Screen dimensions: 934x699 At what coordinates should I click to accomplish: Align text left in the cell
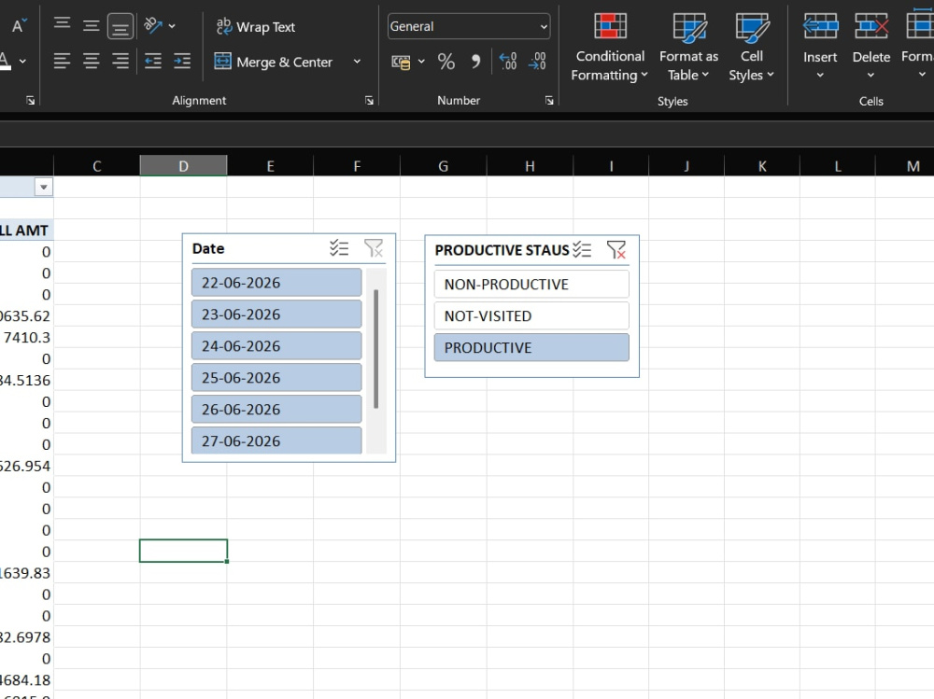point(62,61)
